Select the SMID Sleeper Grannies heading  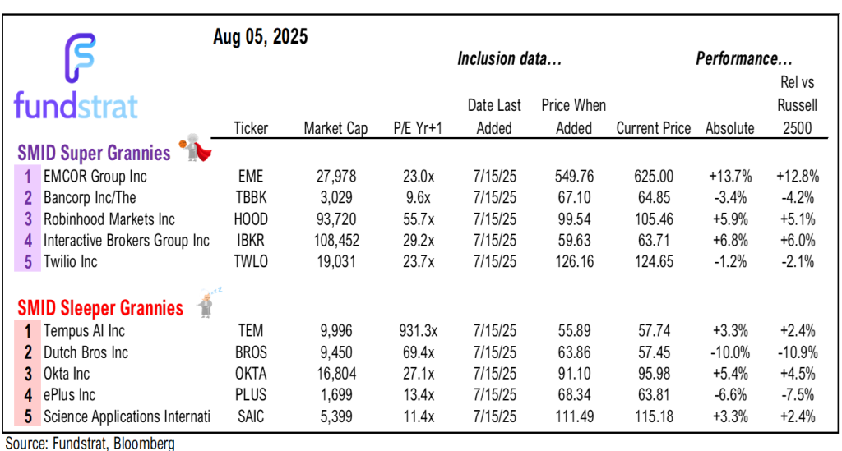click(x=100, y=308)
